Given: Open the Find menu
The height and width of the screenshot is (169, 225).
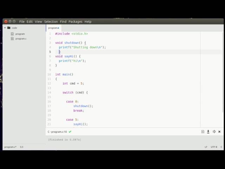Looking at the screenshot, I should click(63, 21).
